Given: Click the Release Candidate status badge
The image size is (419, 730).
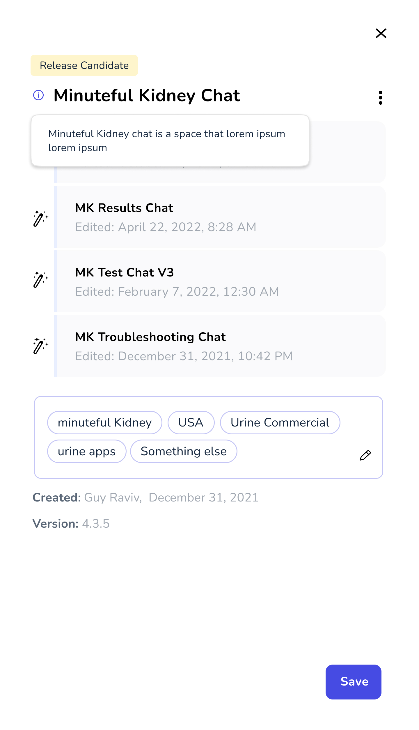Looking at the screenshot, I should (x=84, y=65).
